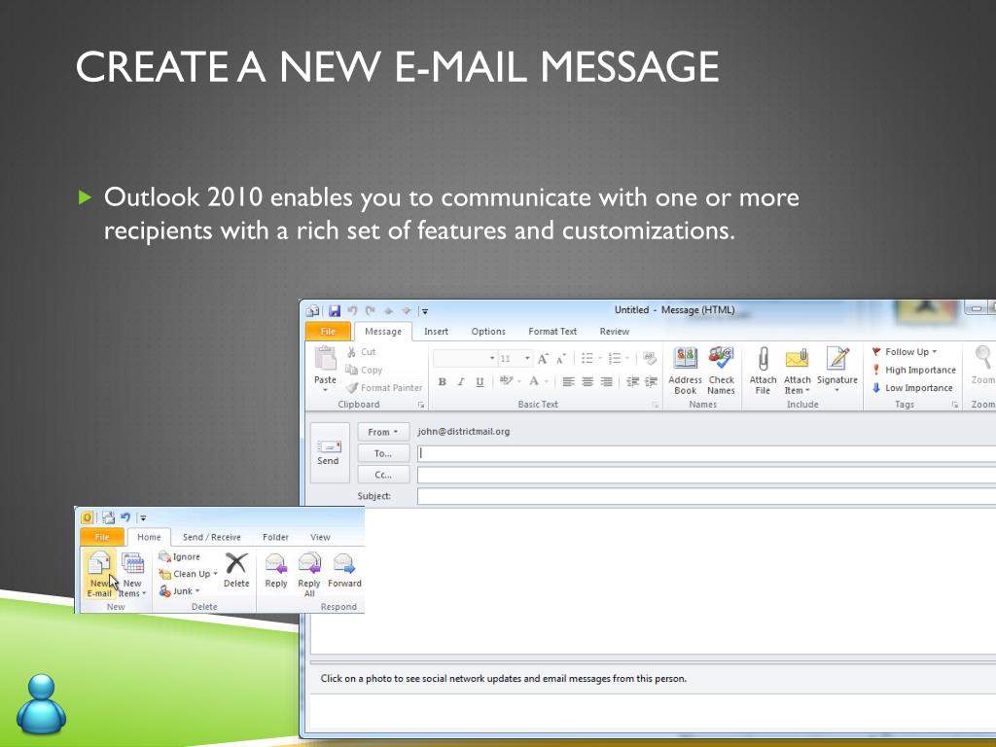Open the Send / Receive tab
This screenshot has height=747, width=996.
click(211, 537)
